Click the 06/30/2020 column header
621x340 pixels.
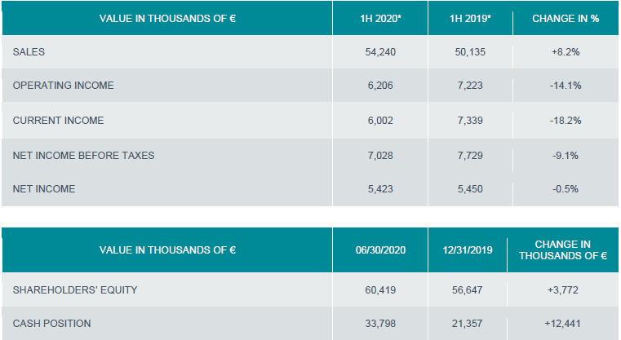click(x=379, y=249)
